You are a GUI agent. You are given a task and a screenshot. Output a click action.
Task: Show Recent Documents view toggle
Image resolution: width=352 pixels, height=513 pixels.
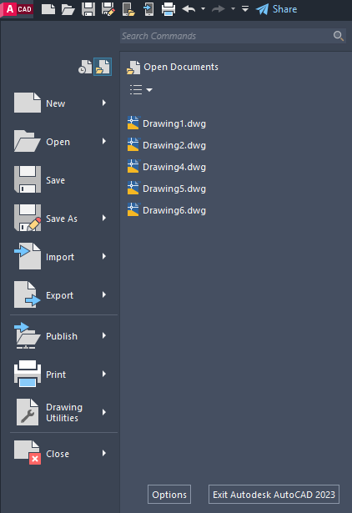[85, 67]
